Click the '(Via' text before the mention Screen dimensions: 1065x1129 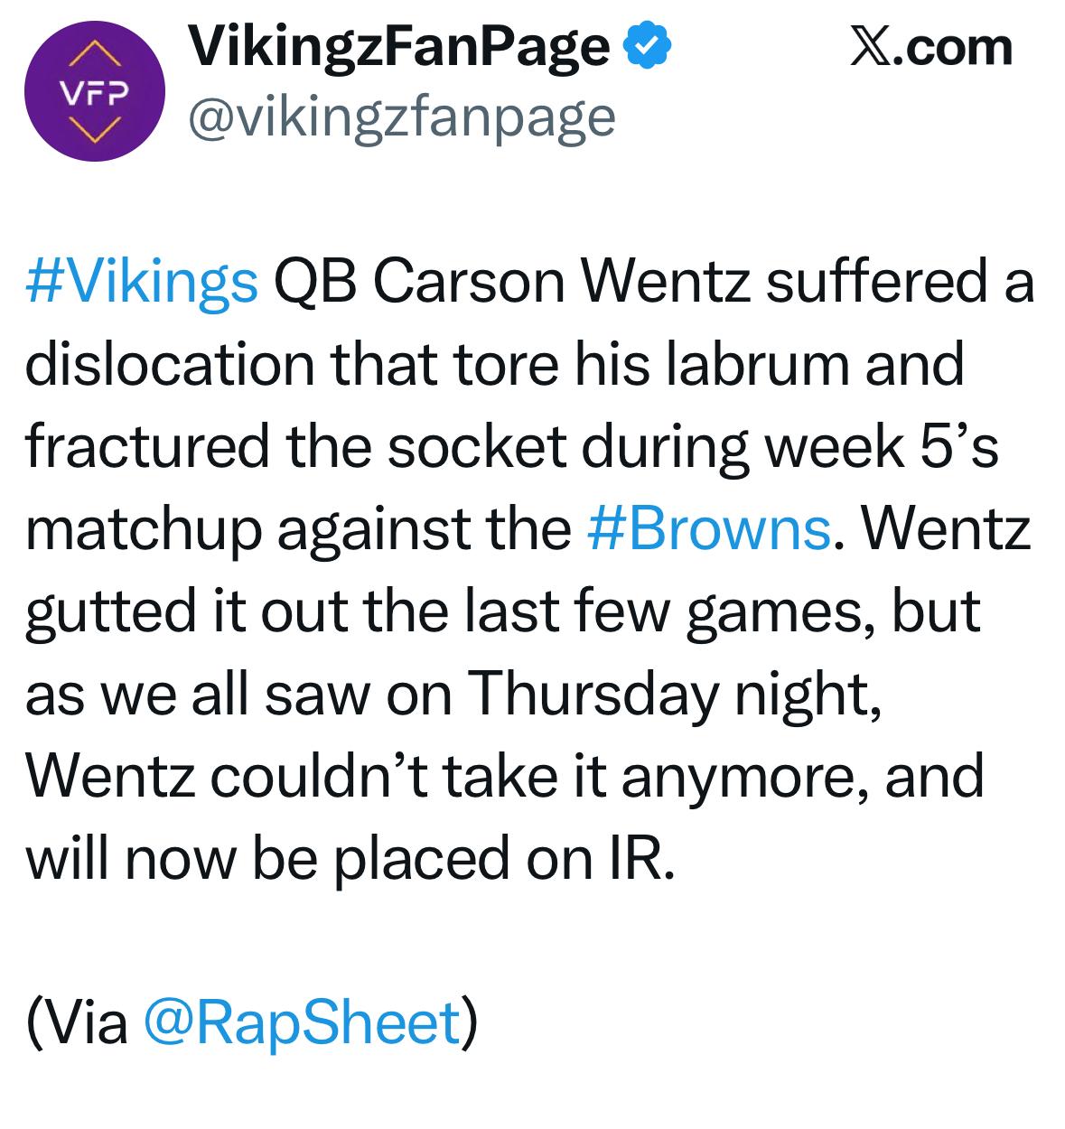pos(78,1022)
